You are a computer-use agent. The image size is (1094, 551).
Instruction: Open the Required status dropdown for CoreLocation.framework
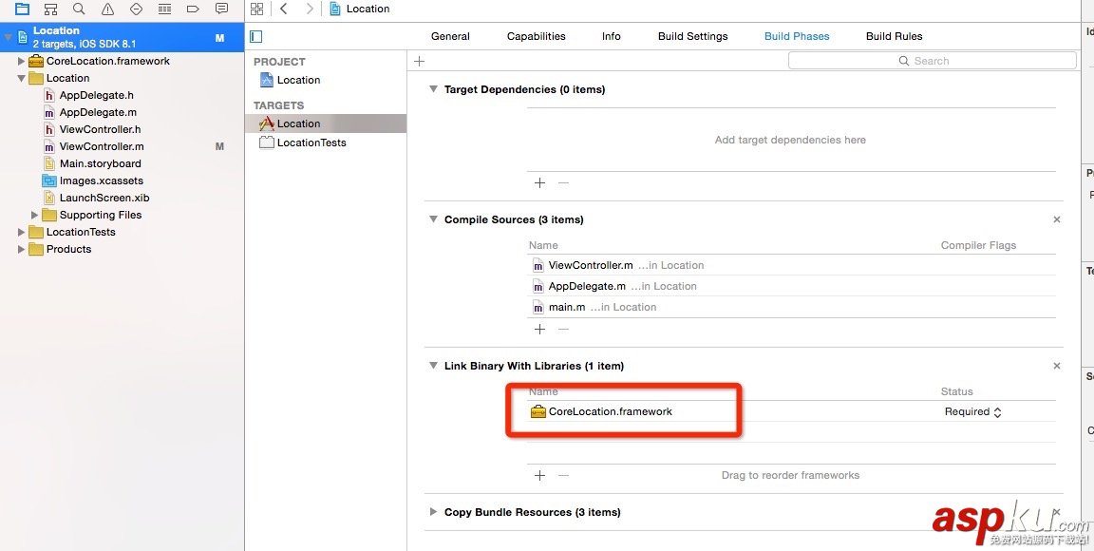[973, 412]
